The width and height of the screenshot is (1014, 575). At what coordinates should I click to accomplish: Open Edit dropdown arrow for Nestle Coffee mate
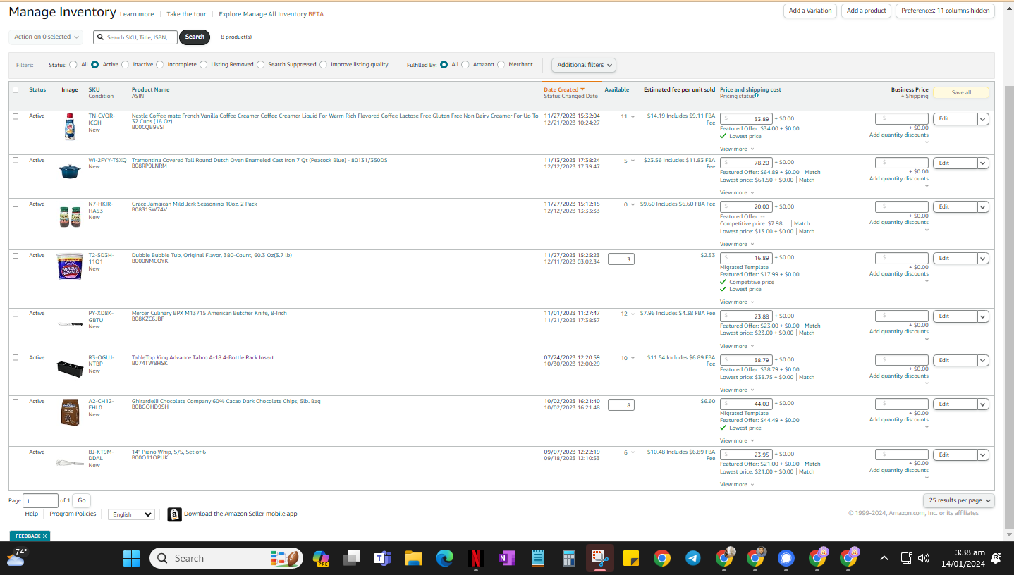(983, 119)
